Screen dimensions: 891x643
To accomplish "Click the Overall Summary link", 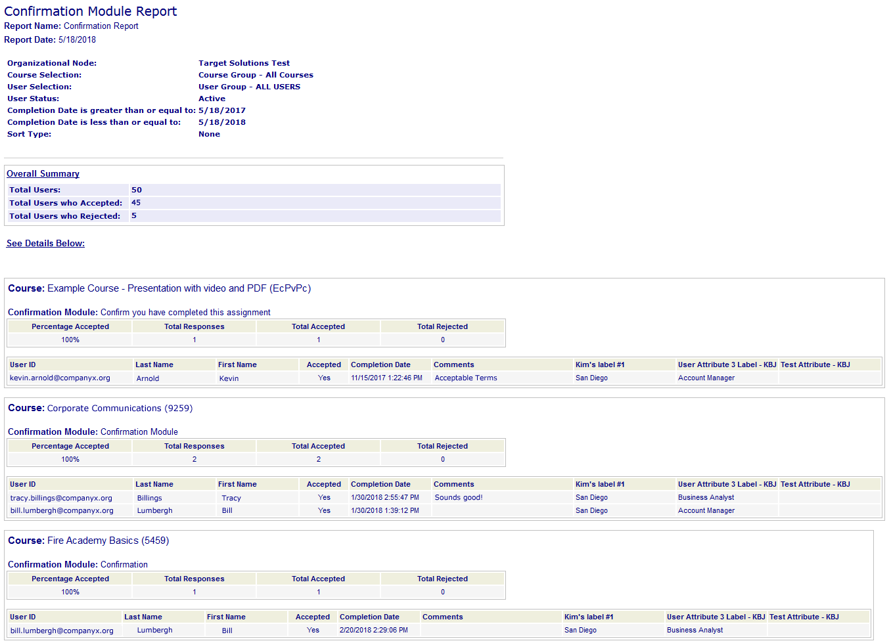I will (43, 174).
